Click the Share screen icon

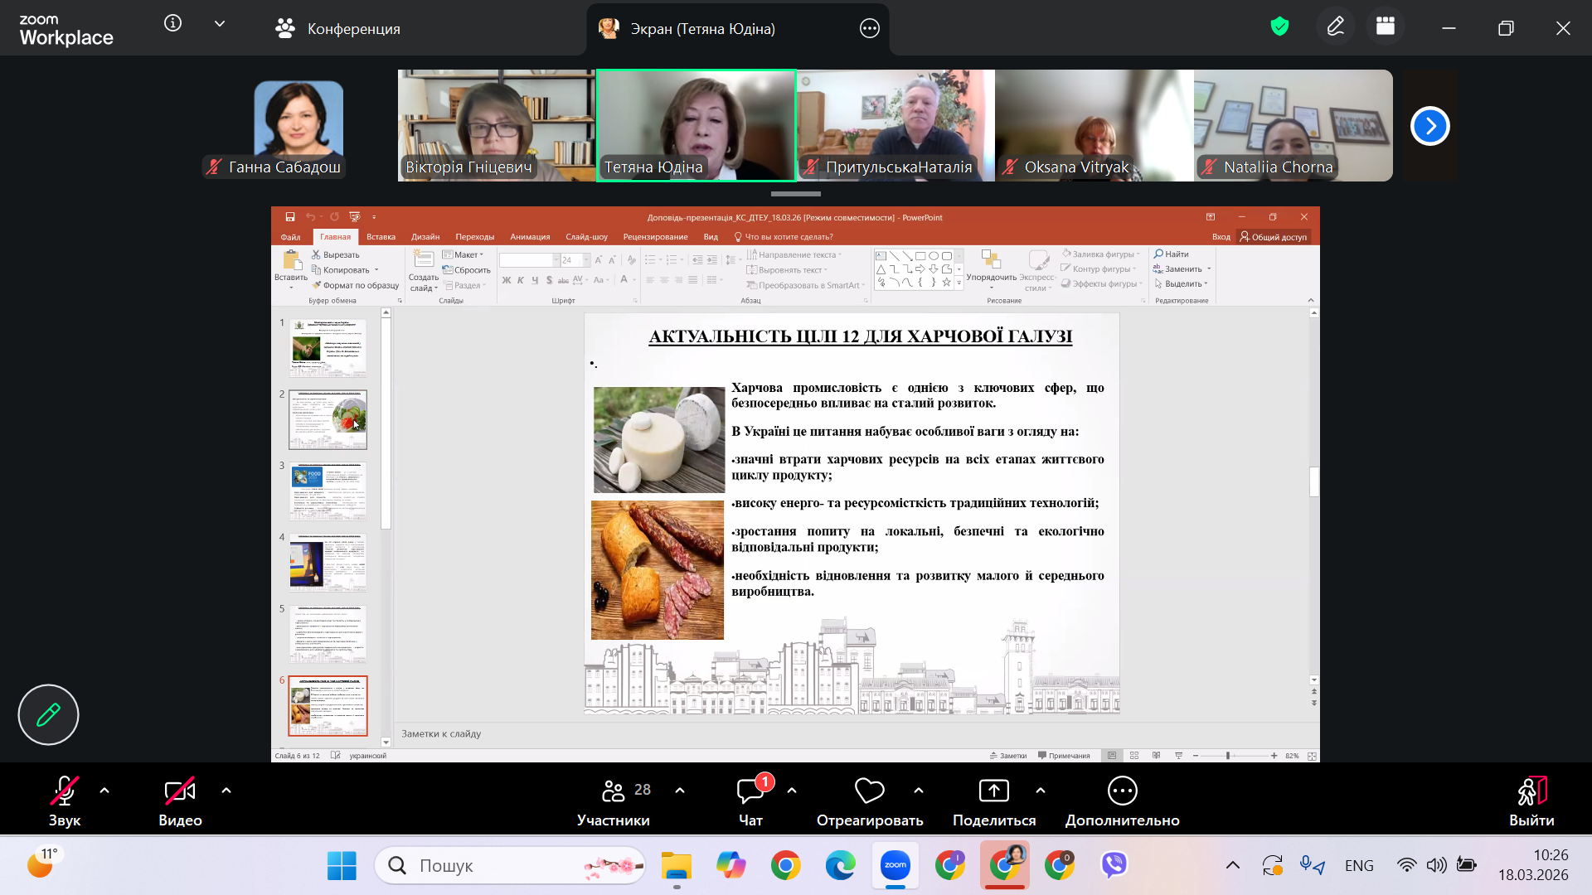point(993,791)
